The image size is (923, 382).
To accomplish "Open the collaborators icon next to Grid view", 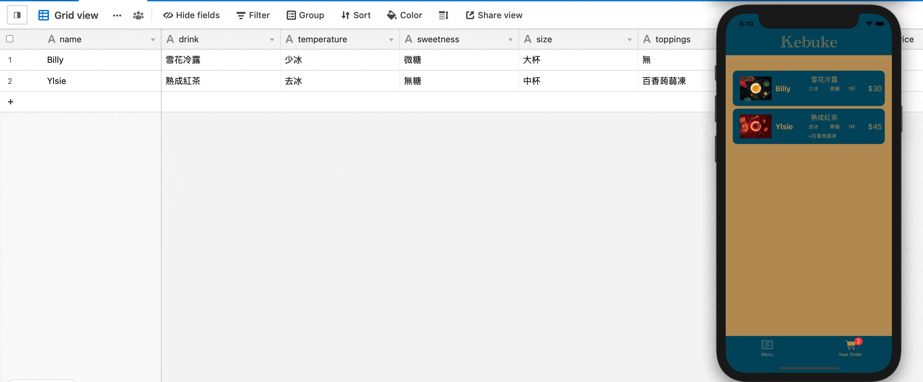I will click(138, 15).
